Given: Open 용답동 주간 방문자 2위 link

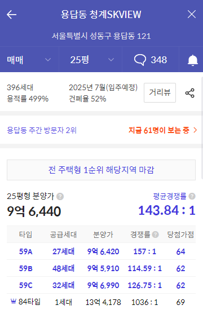Looking at the screenshot, I should (x=42, y=130).
